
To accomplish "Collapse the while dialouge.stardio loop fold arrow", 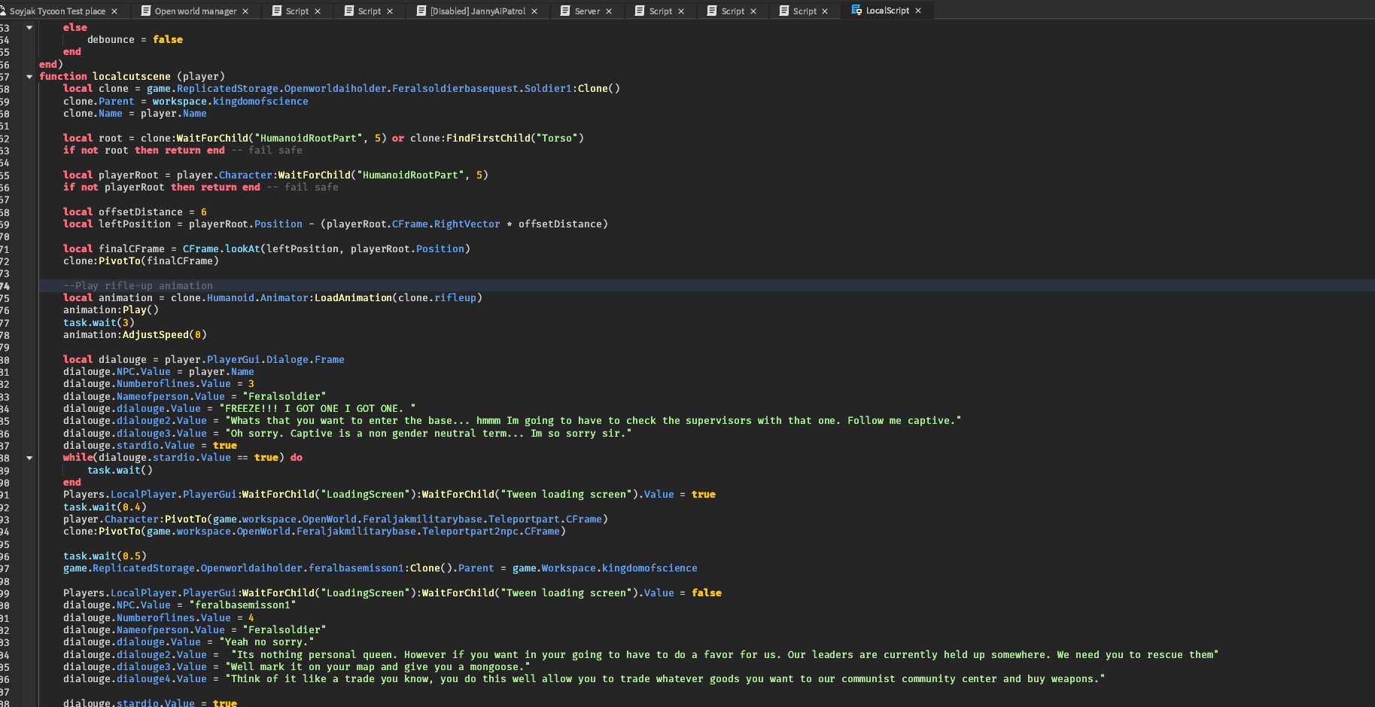I will 29,457.
